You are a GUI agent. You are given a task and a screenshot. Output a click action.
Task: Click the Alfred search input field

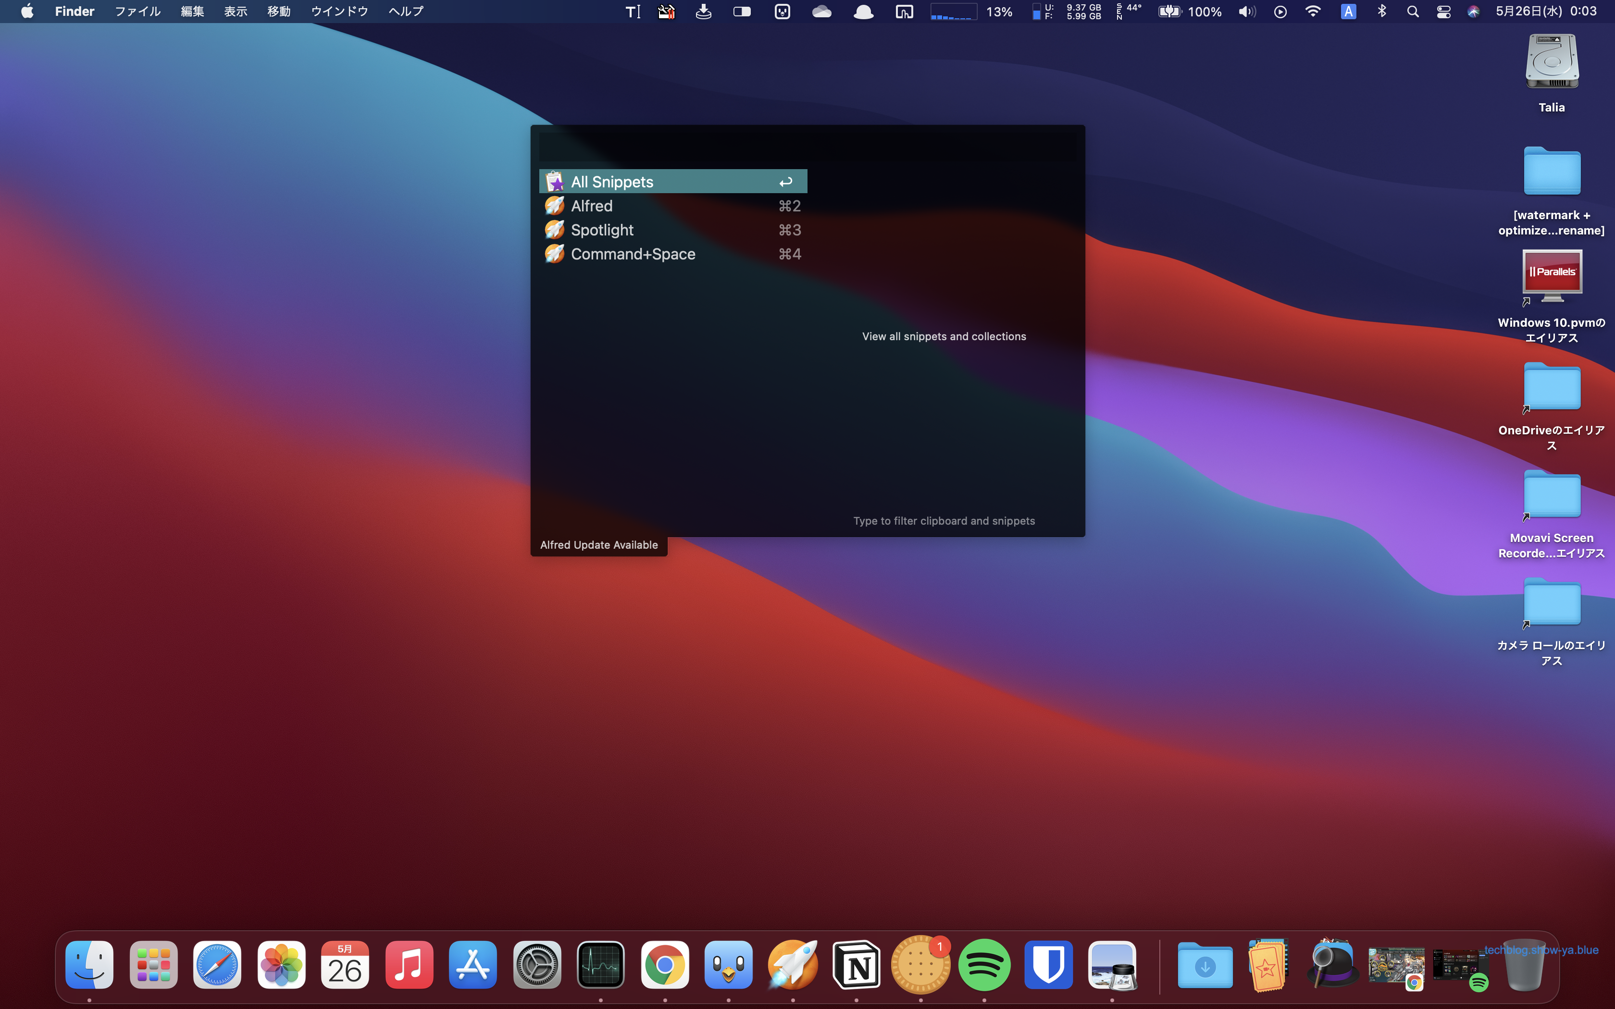pos(807,146)
